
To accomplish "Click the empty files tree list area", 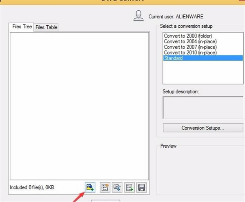I will click(79, 106).
